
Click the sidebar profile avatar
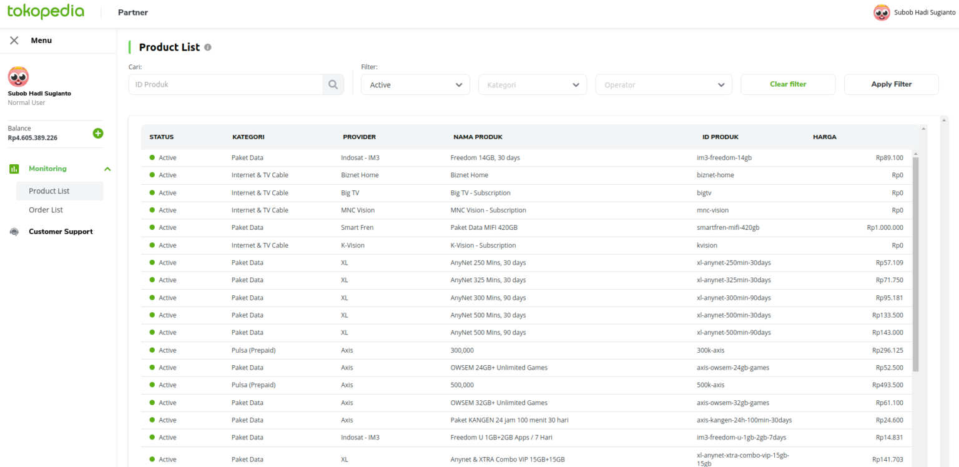click(x=18, y=77)
